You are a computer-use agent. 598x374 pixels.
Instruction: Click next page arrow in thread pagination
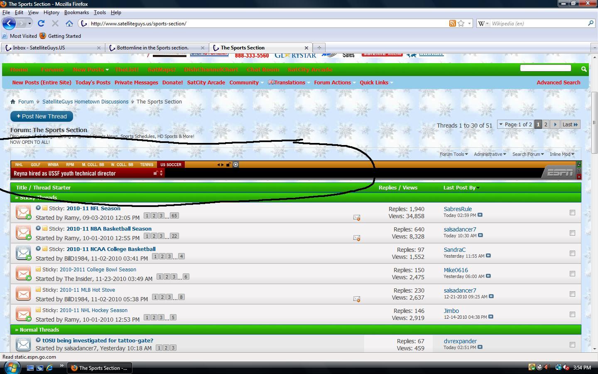coord(555,124)
